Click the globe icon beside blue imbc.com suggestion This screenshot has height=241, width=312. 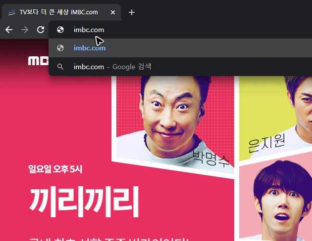60,48
